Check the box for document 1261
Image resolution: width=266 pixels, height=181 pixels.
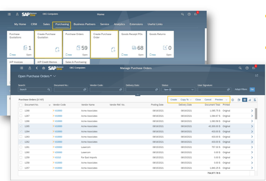[21, 147]
